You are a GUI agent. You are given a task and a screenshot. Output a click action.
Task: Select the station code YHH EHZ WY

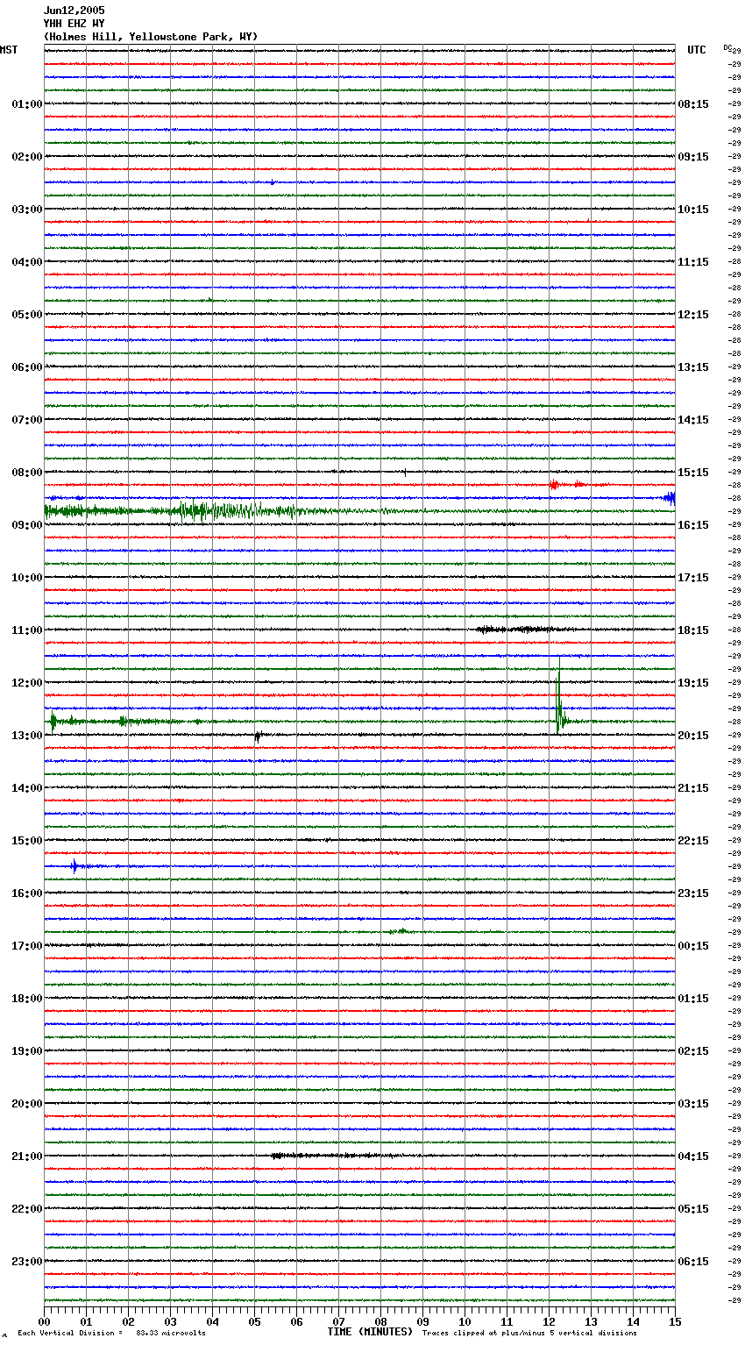click(x=74, y=24)
